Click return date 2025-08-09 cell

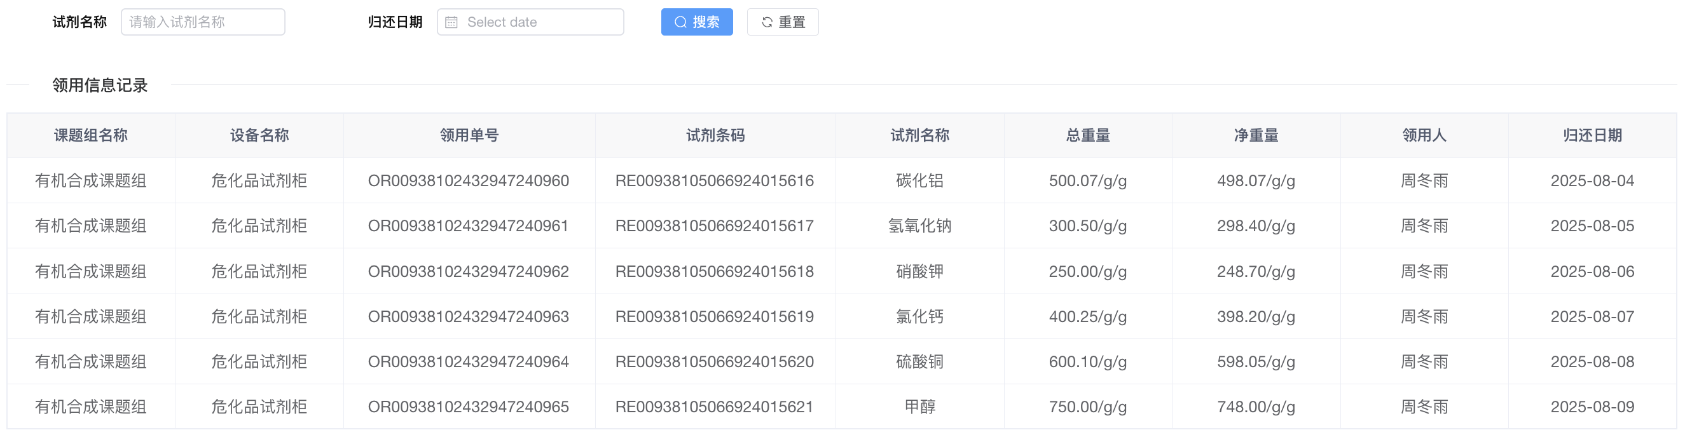tap(1592, 407)
